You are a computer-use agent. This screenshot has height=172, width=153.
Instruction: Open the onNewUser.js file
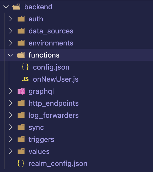click(56, 79)
